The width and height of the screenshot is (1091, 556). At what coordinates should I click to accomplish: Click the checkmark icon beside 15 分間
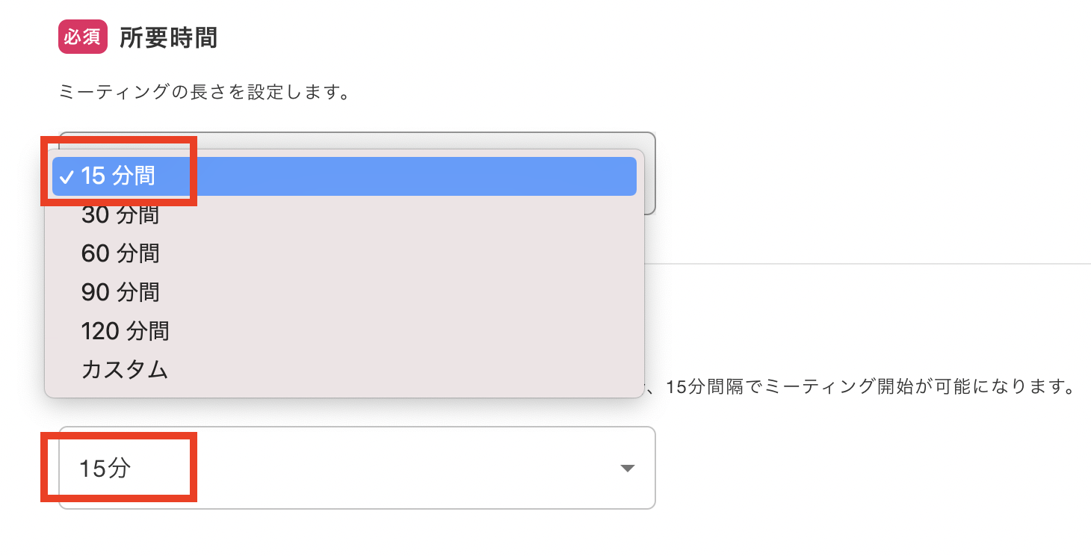point(67,177)
